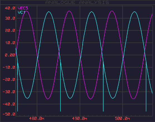The width and height of the screenshot is (155, 122).
Task: Select the VEC5 trace label
Action: (x=23, y=8)
